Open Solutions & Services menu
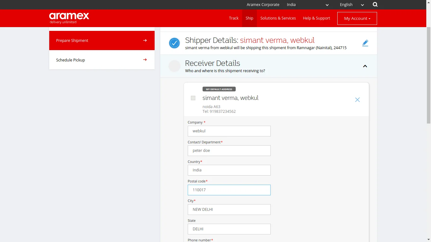This screenshot has width=431, height=242. 278,18
